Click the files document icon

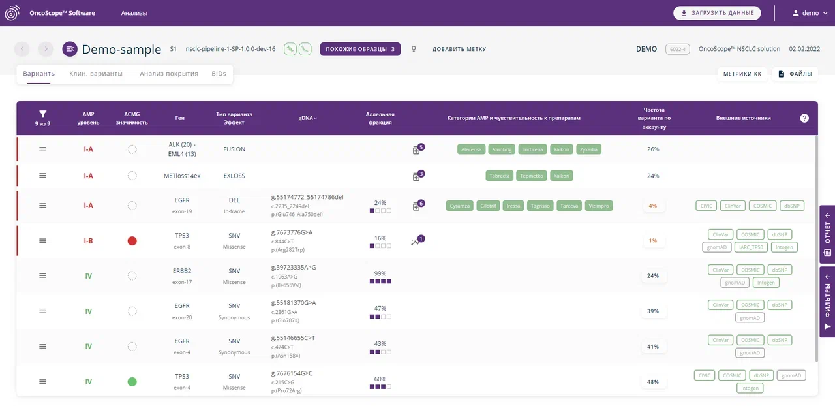781,74
